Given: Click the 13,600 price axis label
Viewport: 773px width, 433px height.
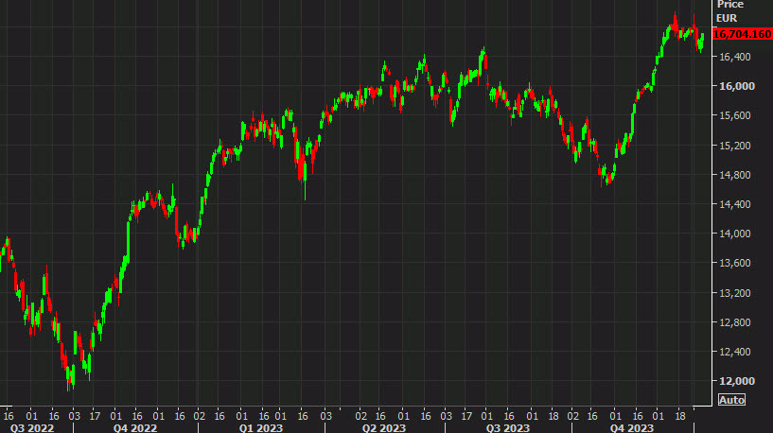Looking at the screenshot, I should [735, 263].
